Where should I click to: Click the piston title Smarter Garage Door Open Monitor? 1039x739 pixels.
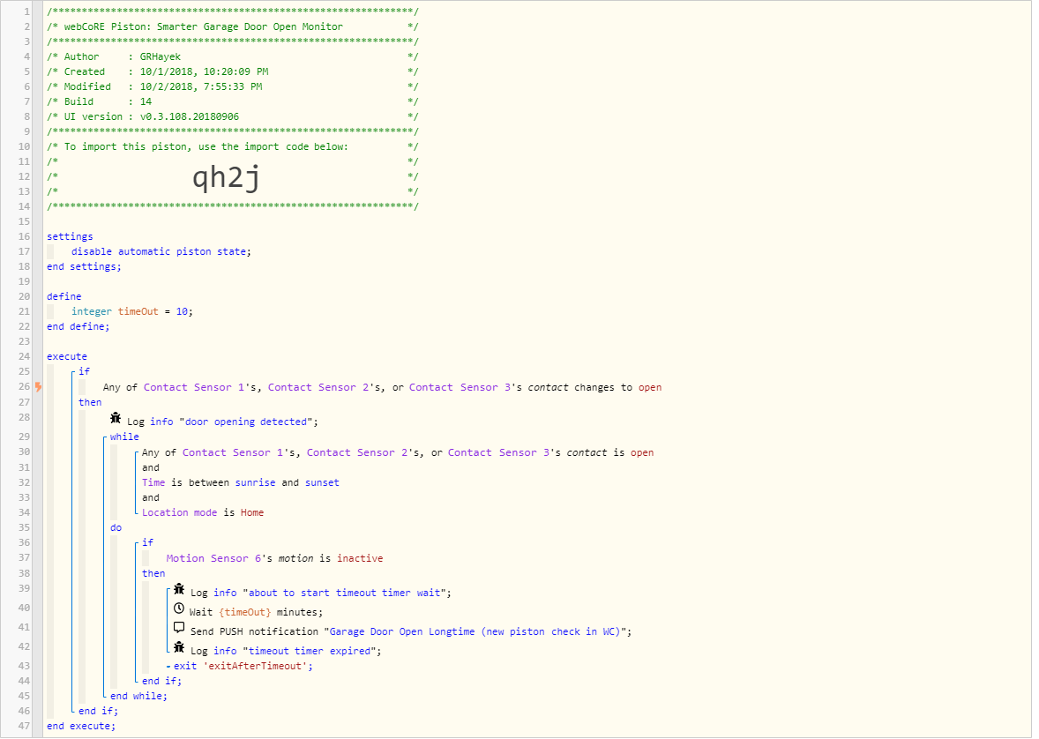[x=250, y=27]
